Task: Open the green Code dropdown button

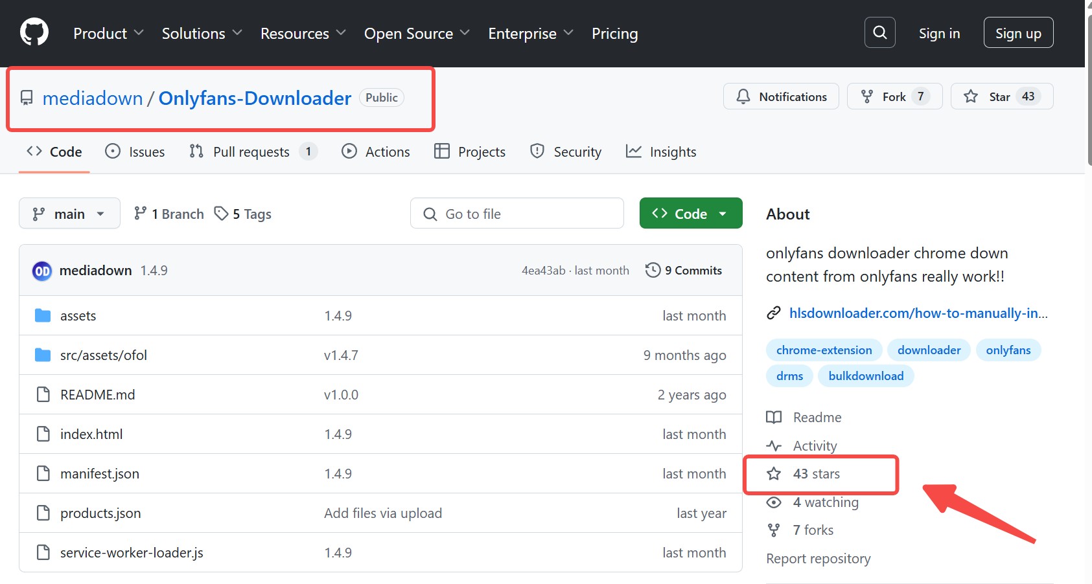Action: pos(691,213)
